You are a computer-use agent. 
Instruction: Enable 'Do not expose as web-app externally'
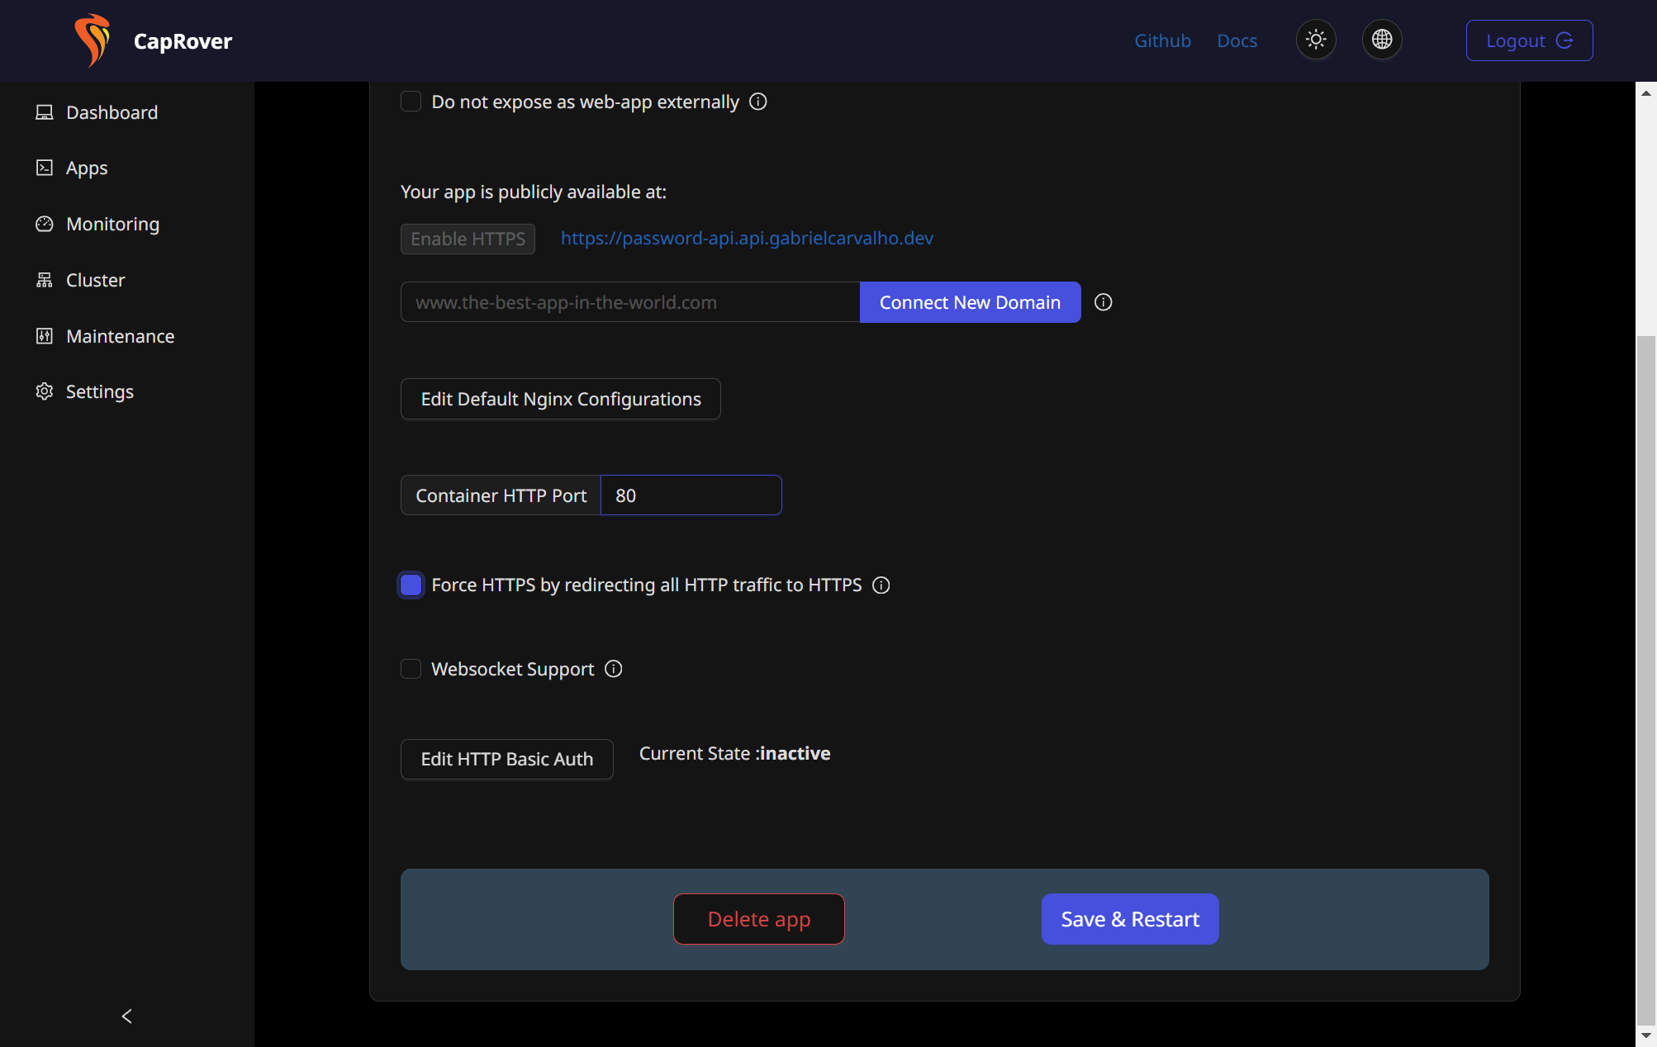411,102
